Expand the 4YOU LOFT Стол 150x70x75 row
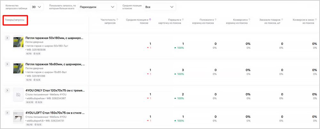This screenshot has width=320, height=129. click(x=7, y=113)
